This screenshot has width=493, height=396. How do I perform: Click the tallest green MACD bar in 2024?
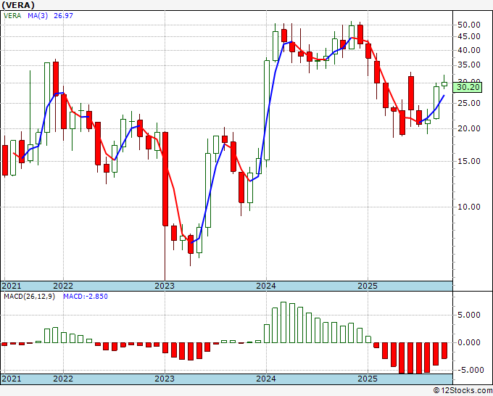[283, 323]
